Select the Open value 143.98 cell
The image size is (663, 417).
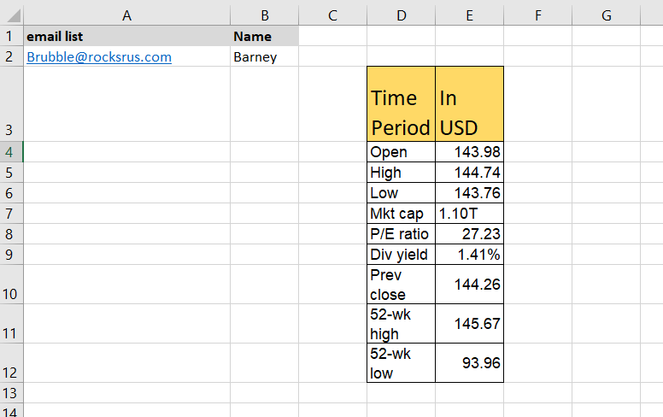pyautogui.click(x=469, y=152)
